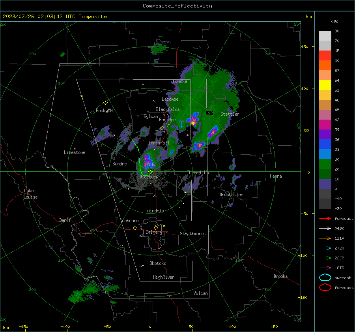This screenshot has width=355, height=332.
Task: Click the Blackfalds town label
Action: click(168, 109)
